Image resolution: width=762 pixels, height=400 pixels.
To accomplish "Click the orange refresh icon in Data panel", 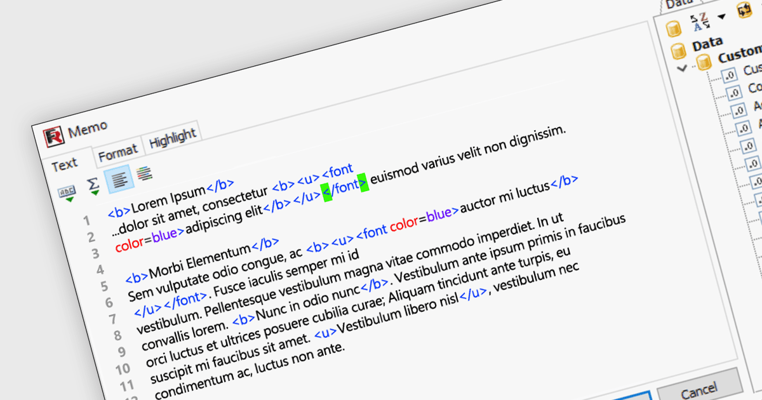I will tap(743, 10).
